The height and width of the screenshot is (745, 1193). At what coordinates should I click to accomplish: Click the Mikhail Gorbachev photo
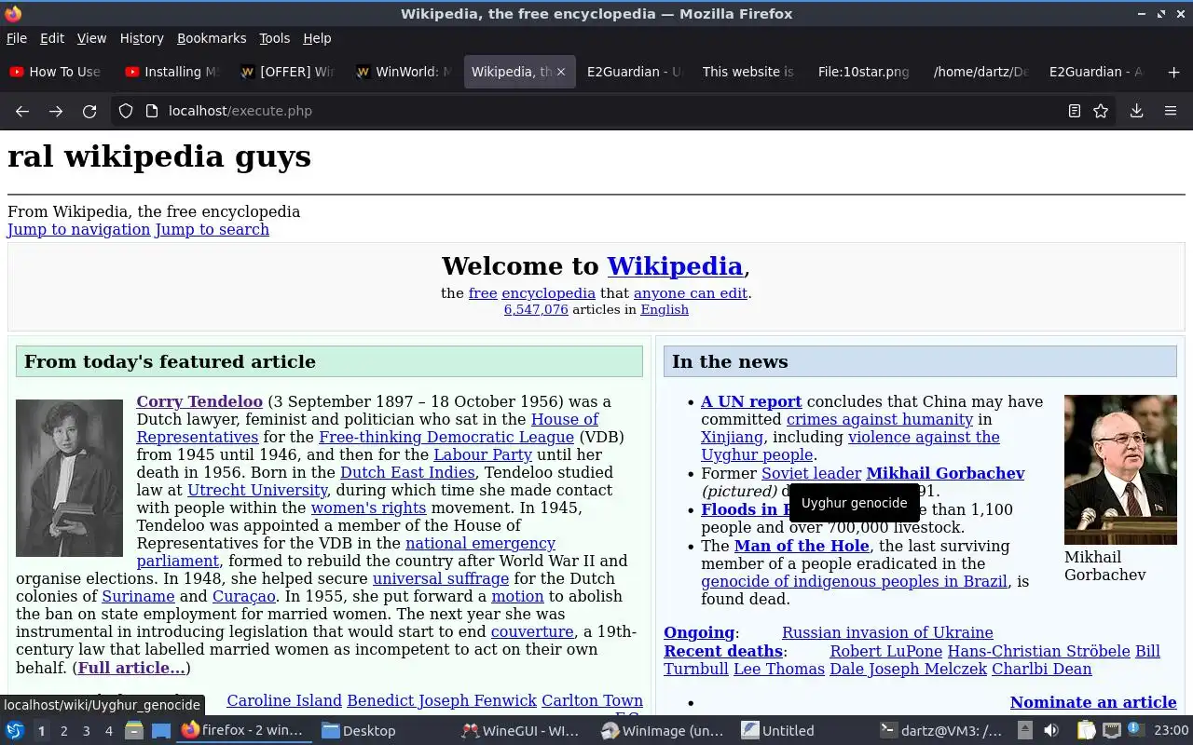pos(1120,469)
